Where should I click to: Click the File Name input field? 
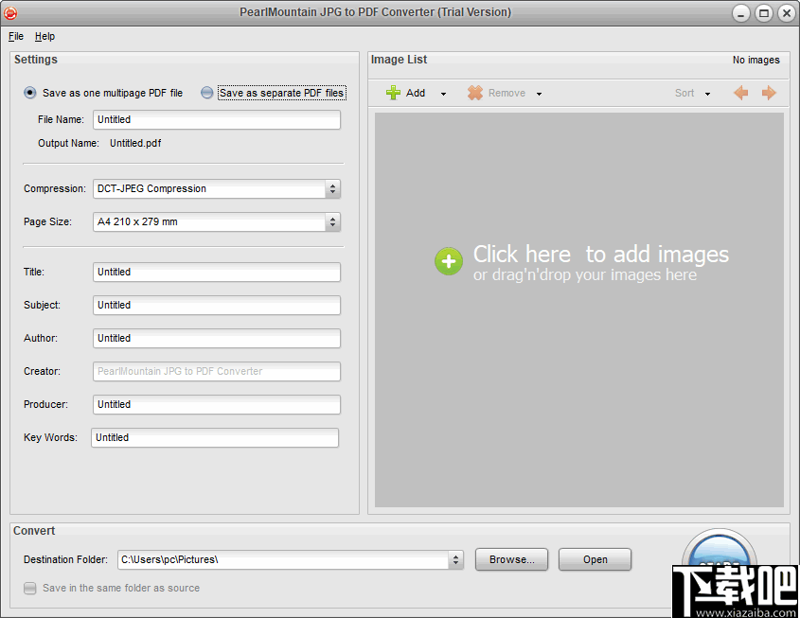[x=216, y=119]
